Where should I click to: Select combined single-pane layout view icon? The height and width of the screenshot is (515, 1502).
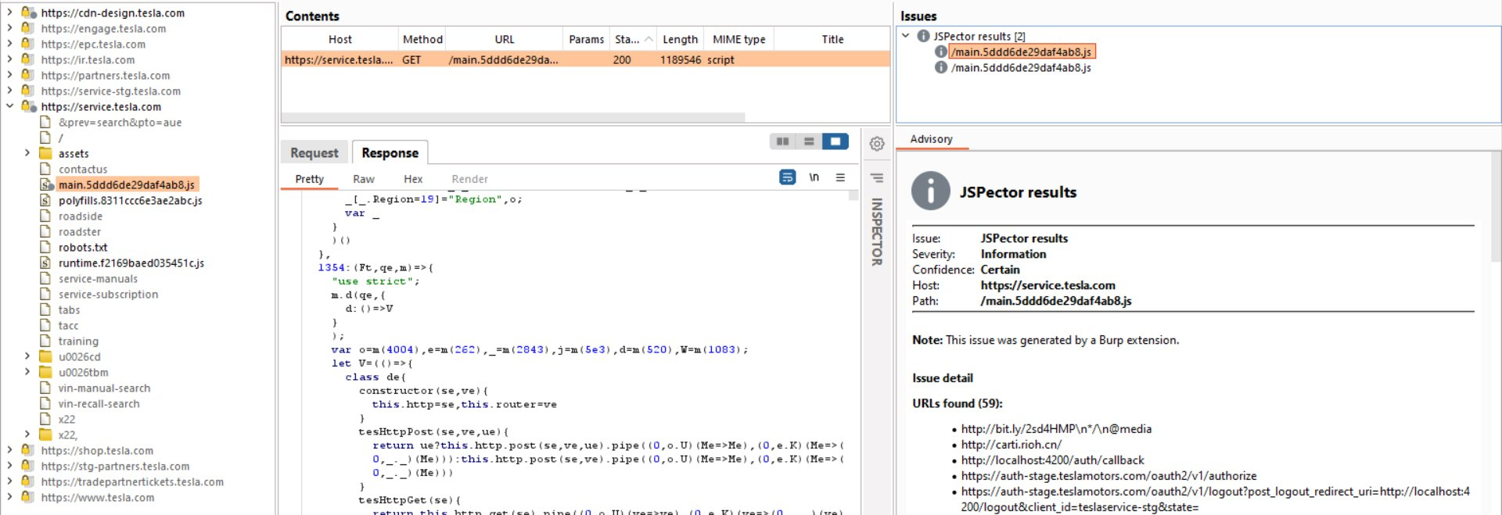[835, 141]
